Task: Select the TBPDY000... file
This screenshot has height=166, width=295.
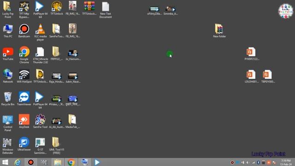Action: pos(268,77)
